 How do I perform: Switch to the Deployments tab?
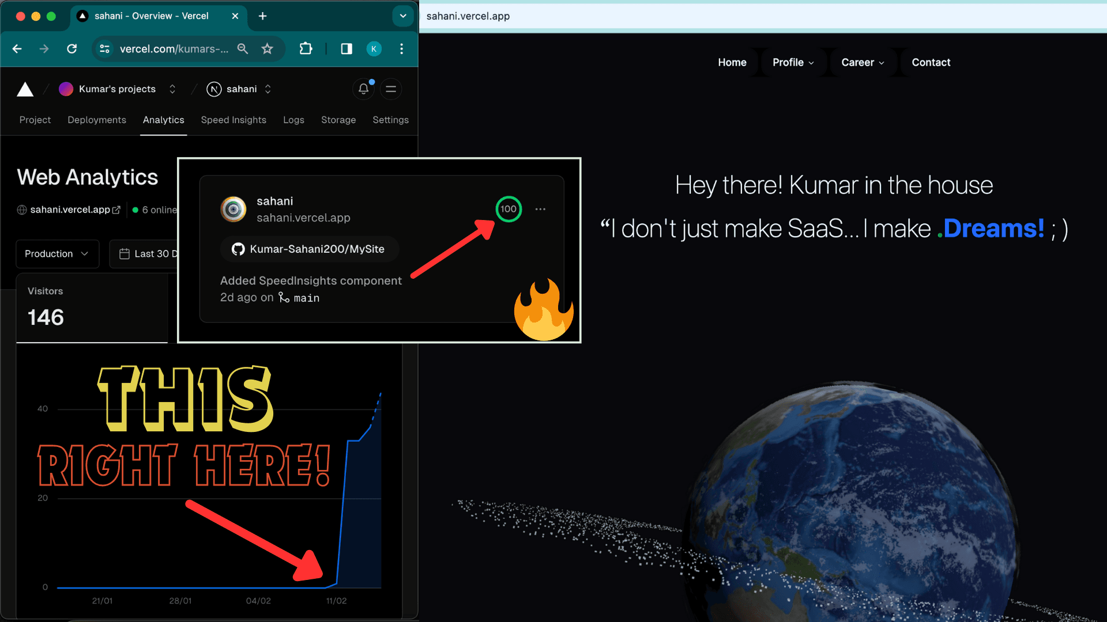click(x=97, y=120)
